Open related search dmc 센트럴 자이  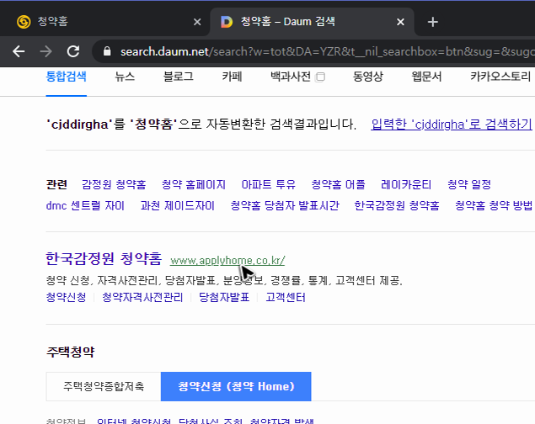[x=85, y=206]
